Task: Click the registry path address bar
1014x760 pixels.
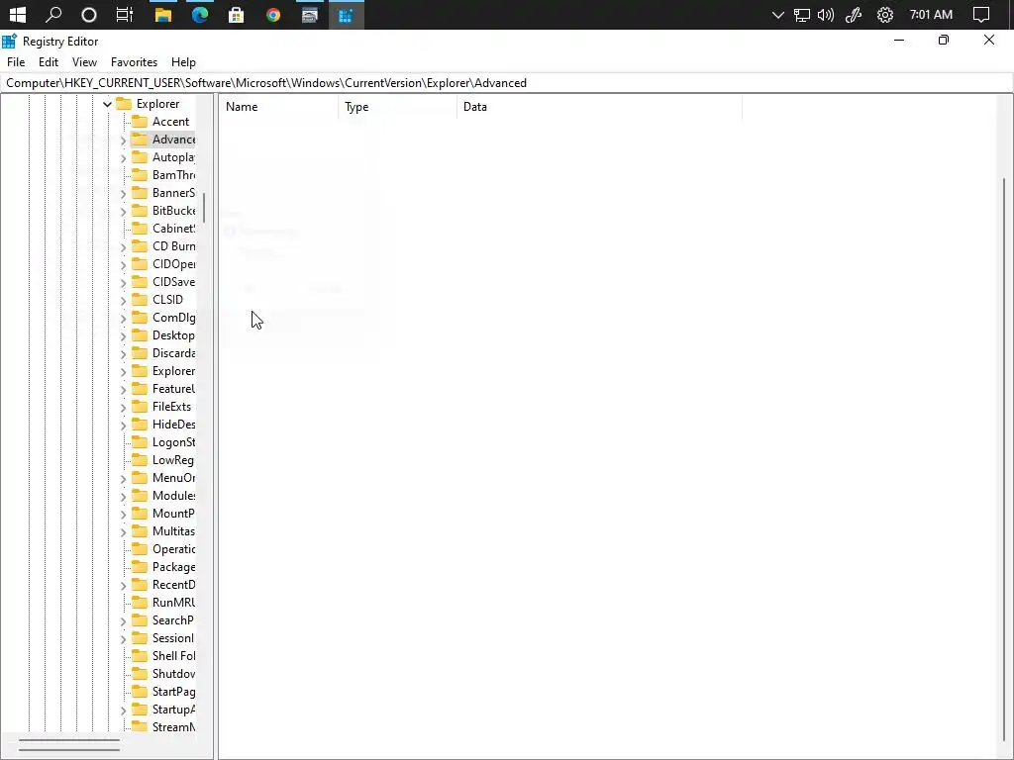Action: point(506,83)
